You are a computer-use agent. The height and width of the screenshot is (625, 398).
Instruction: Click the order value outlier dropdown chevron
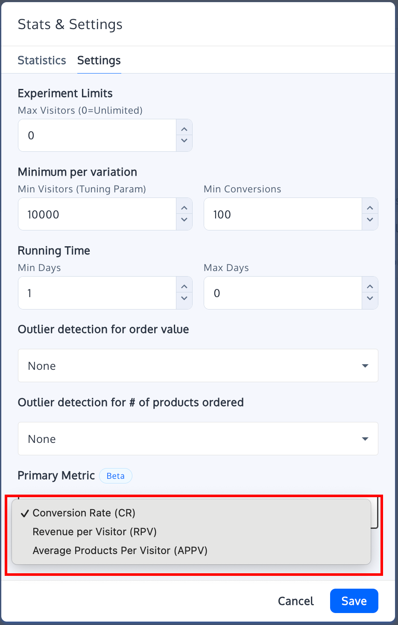(x=365, y=366)
